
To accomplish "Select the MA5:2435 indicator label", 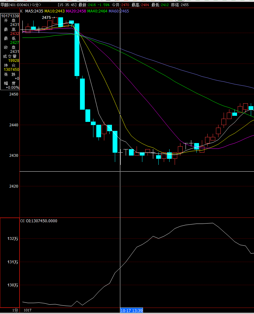I will (x=34, y=11).
